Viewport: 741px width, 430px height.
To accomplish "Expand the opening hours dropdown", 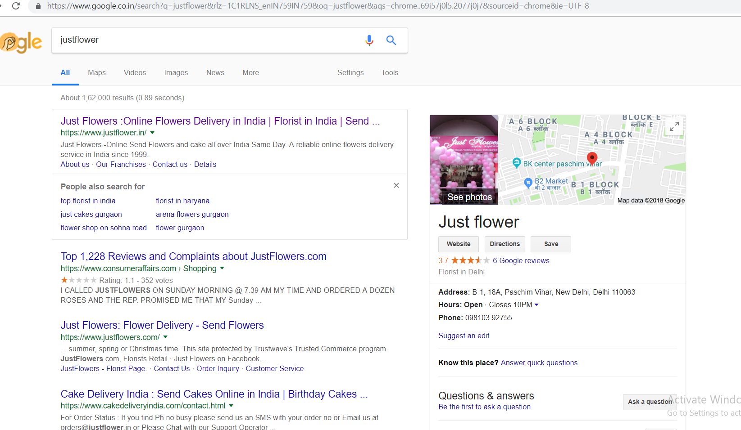I will (x=536, y=305).
